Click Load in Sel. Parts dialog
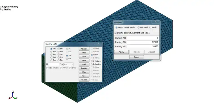This screenshot has height=103, width=214. point(84,64)
